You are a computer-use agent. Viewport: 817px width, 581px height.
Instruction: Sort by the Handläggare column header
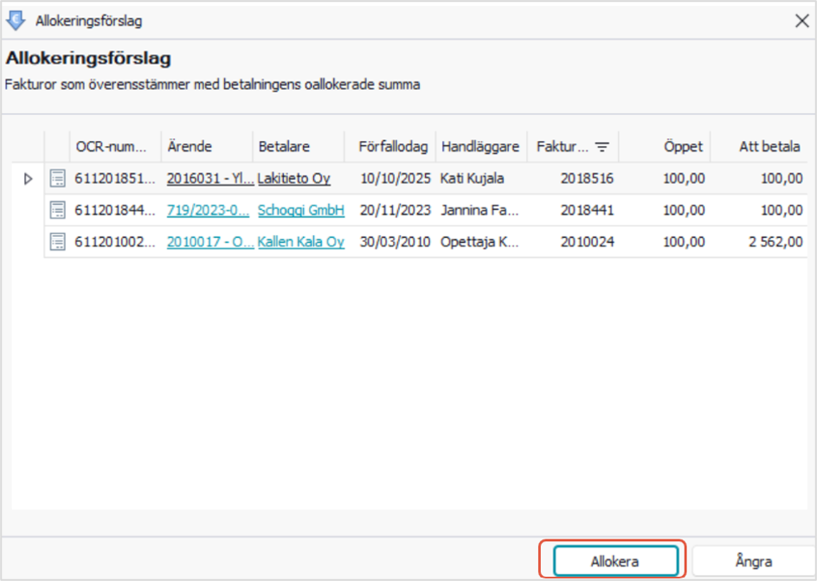[x=481, y=147]
